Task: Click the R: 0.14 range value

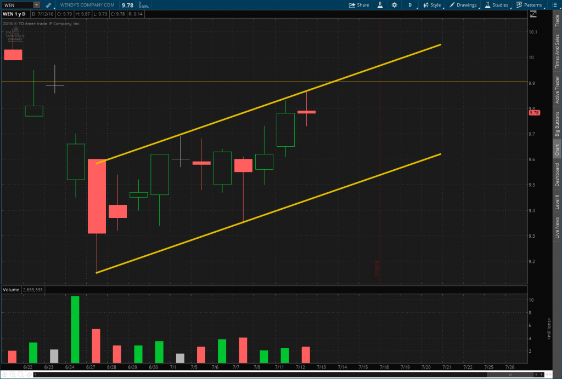Action: point(136,14)
